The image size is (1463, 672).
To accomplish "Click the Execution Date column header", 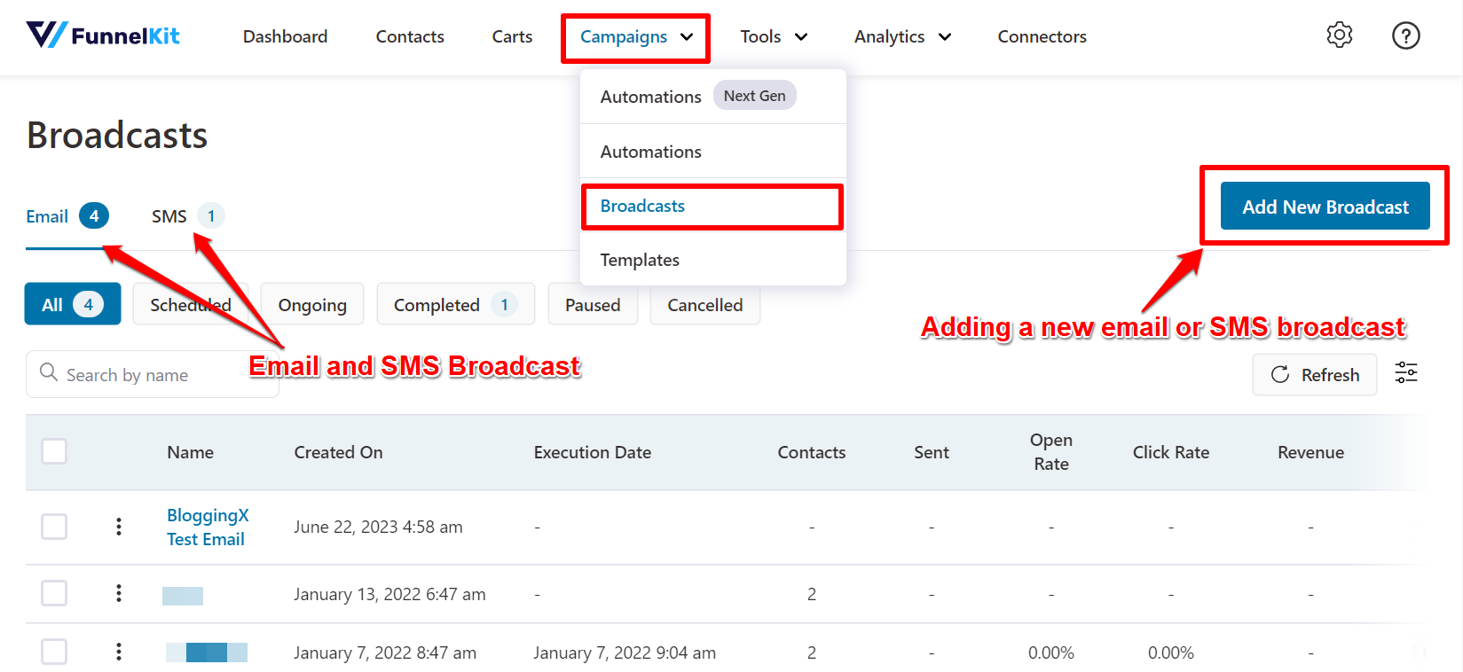I will tap(593, 452).
